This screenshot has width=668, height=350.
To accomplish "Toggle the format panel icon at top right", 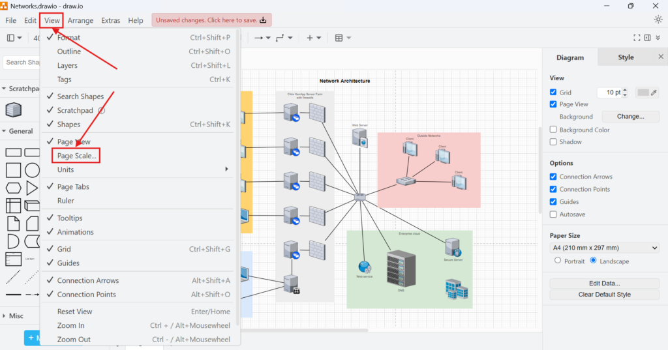I will (x=648, y=38).
